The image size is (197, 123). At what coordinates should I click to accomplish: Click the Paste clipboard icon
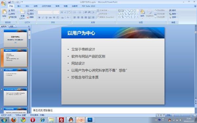pyautogui.click(x=4, y=12)
